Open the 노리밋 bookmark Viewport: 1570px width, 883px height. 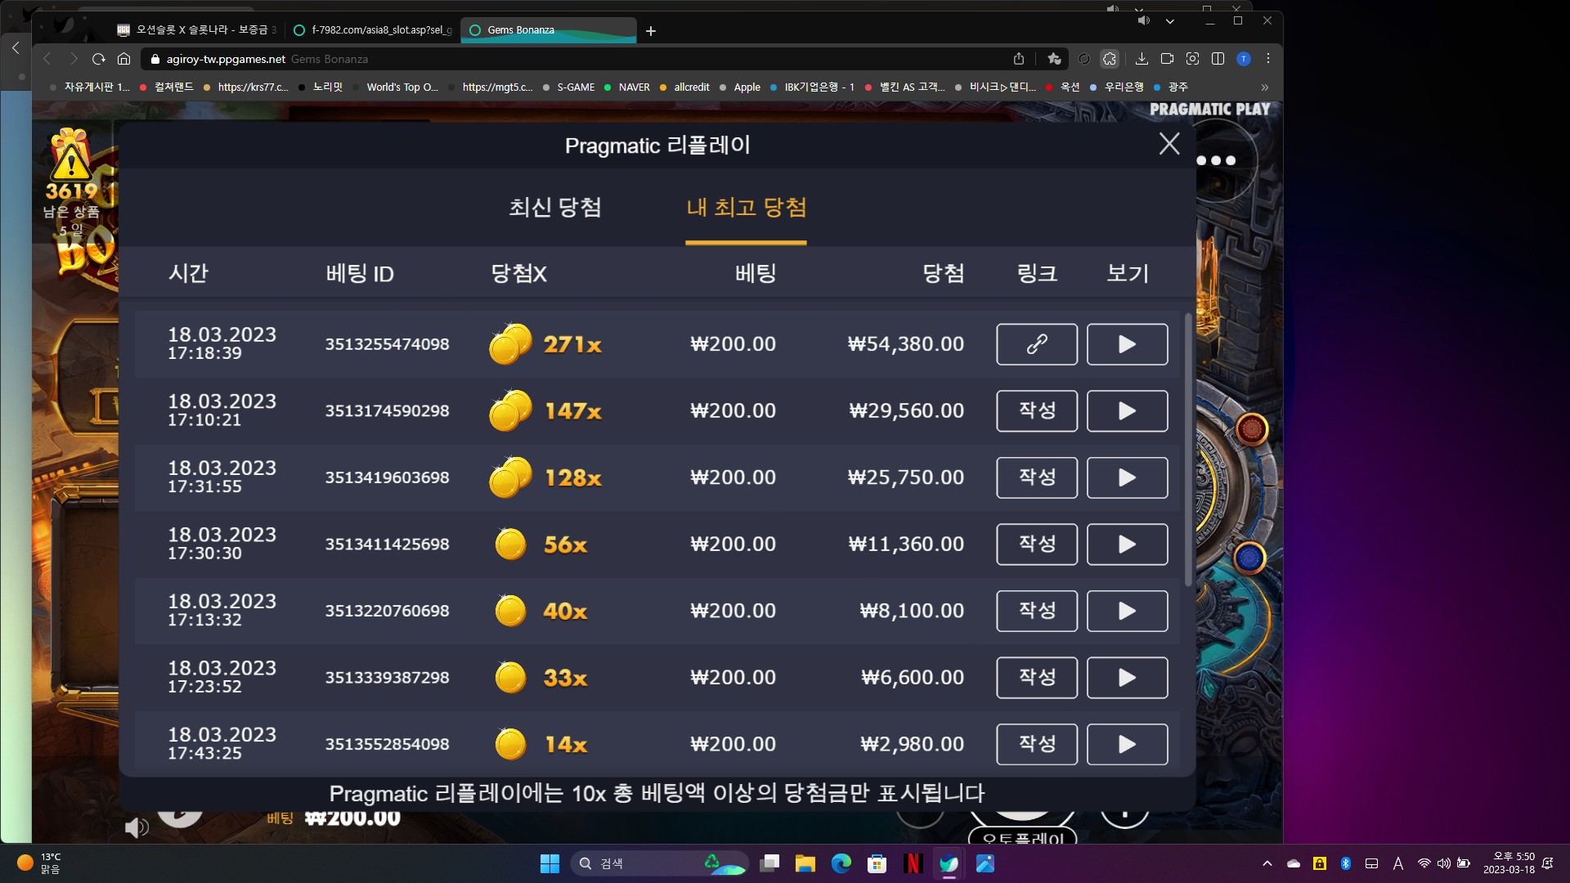click(x=321, y=87)
